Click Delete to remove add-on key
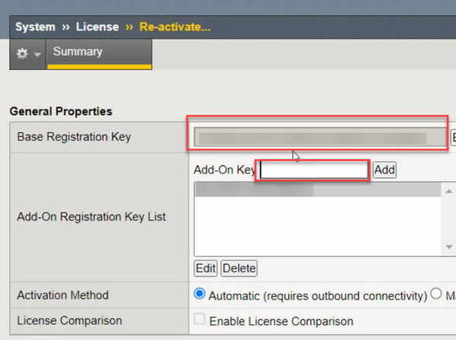The image size is (456, 340). [x=239, y=269]
